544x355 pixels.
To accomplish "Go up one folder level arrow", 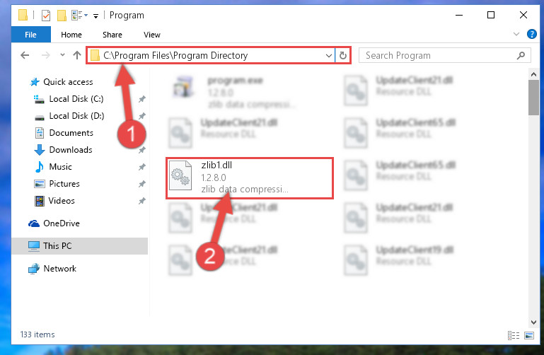I will pyautogui.click(x=77, y=55).
